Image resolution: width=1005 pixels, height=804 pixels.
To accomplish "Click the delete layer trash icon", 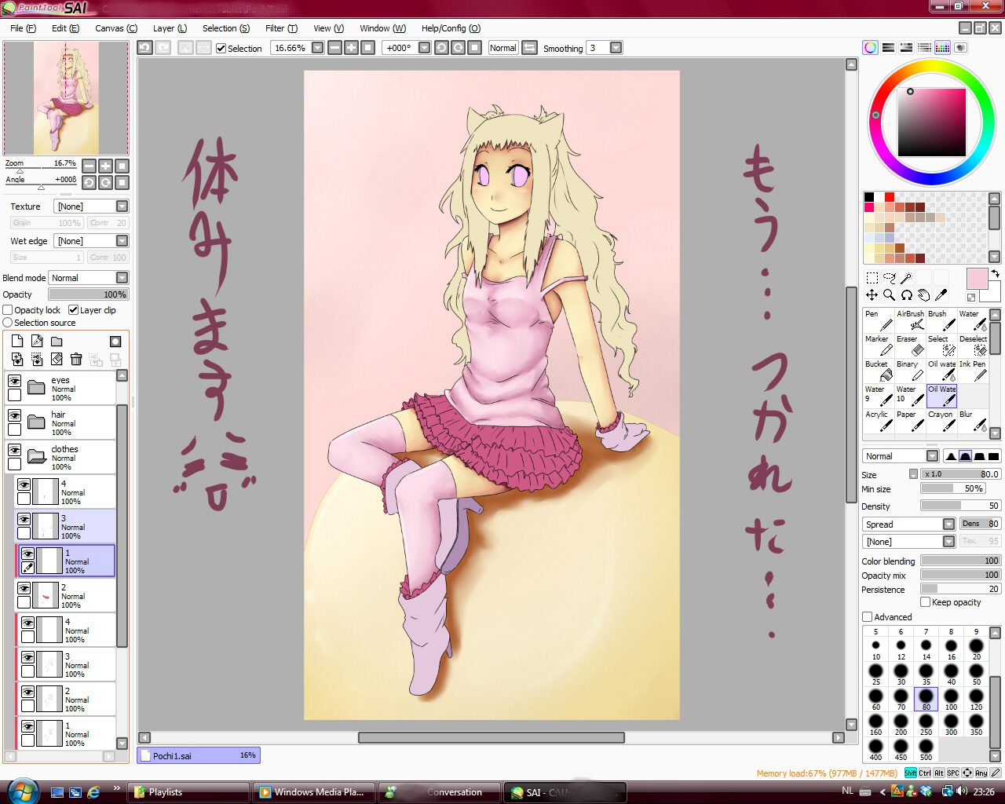I will [76, 359].
